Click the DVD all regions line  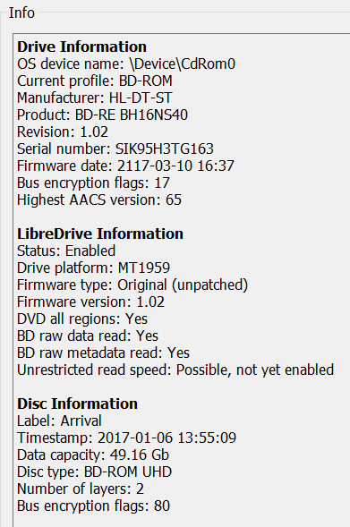pos(82,319)
